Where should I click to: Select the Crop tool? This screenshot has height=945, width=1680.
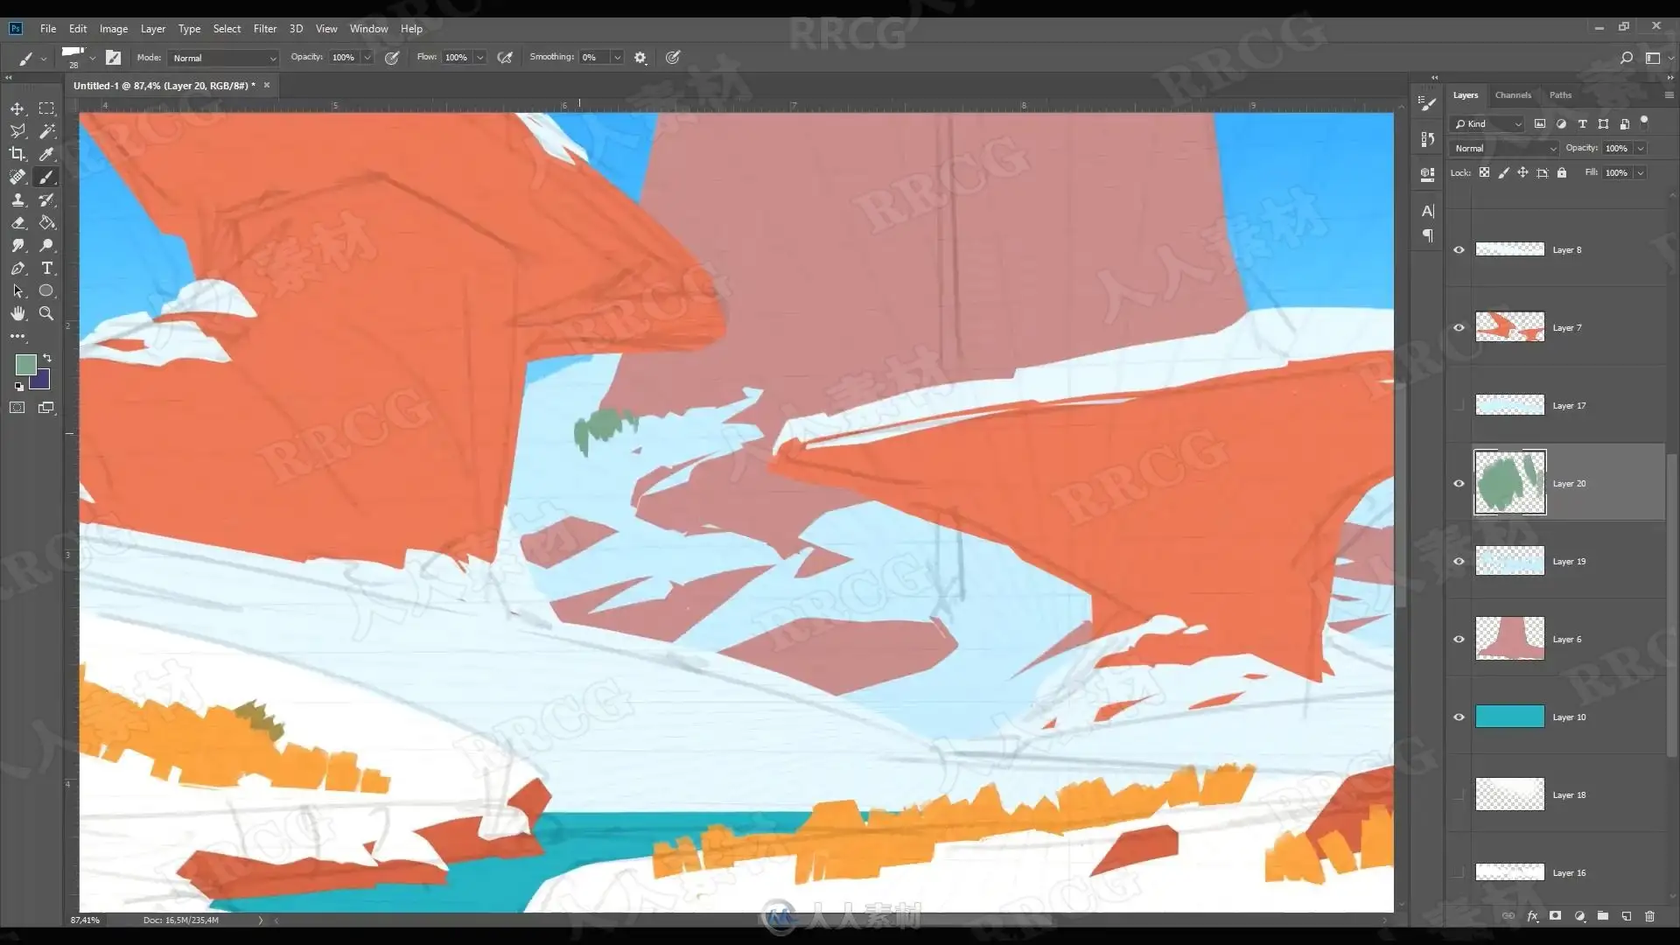(17, 154)
